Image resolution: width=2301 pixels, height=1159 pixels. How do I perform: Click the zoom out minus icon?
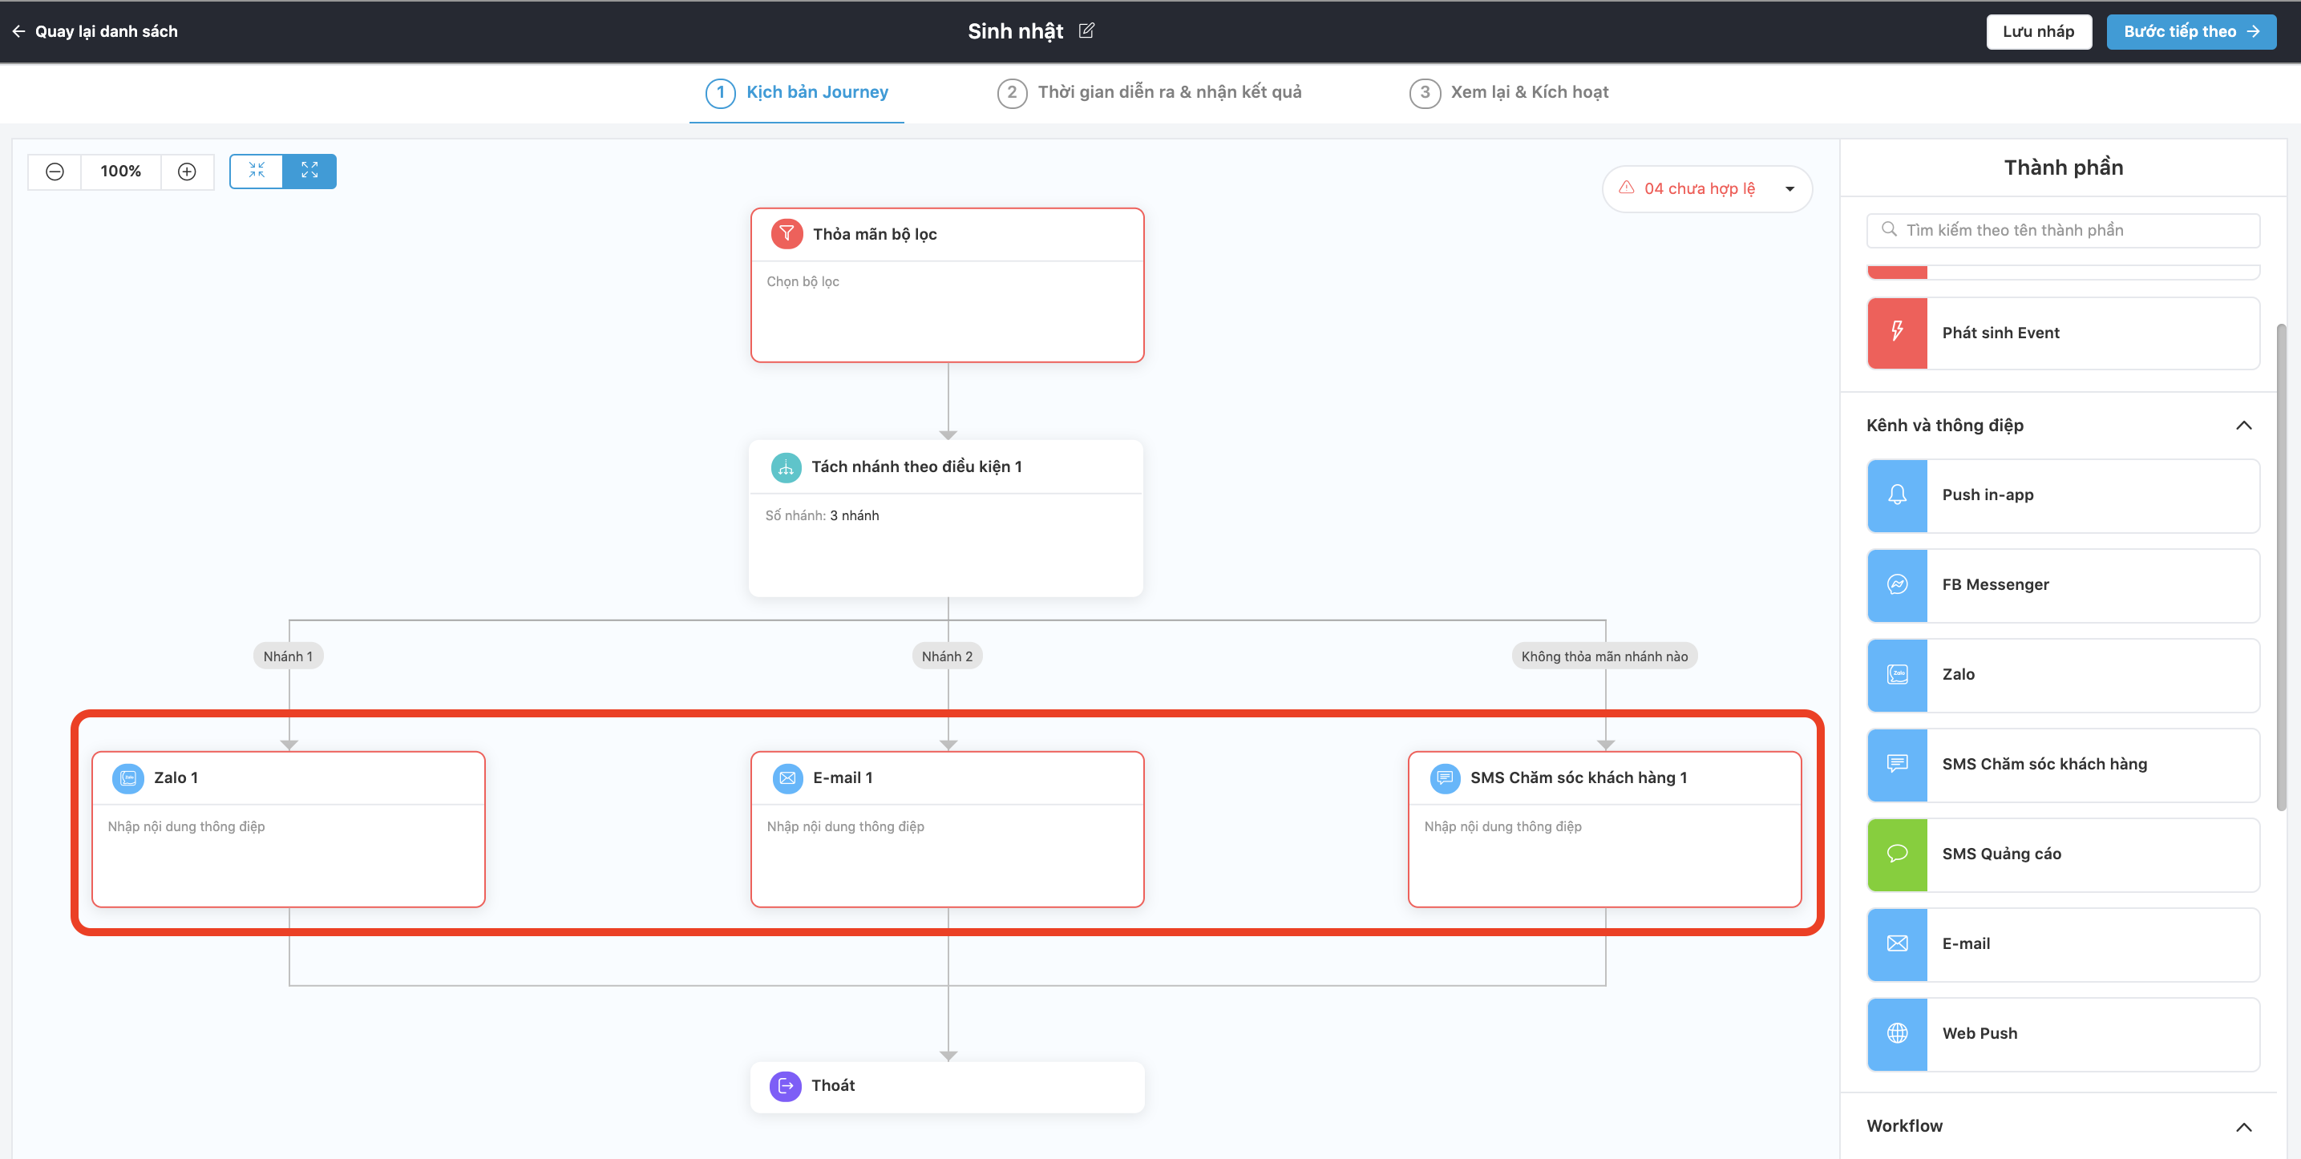coord(55,172)
